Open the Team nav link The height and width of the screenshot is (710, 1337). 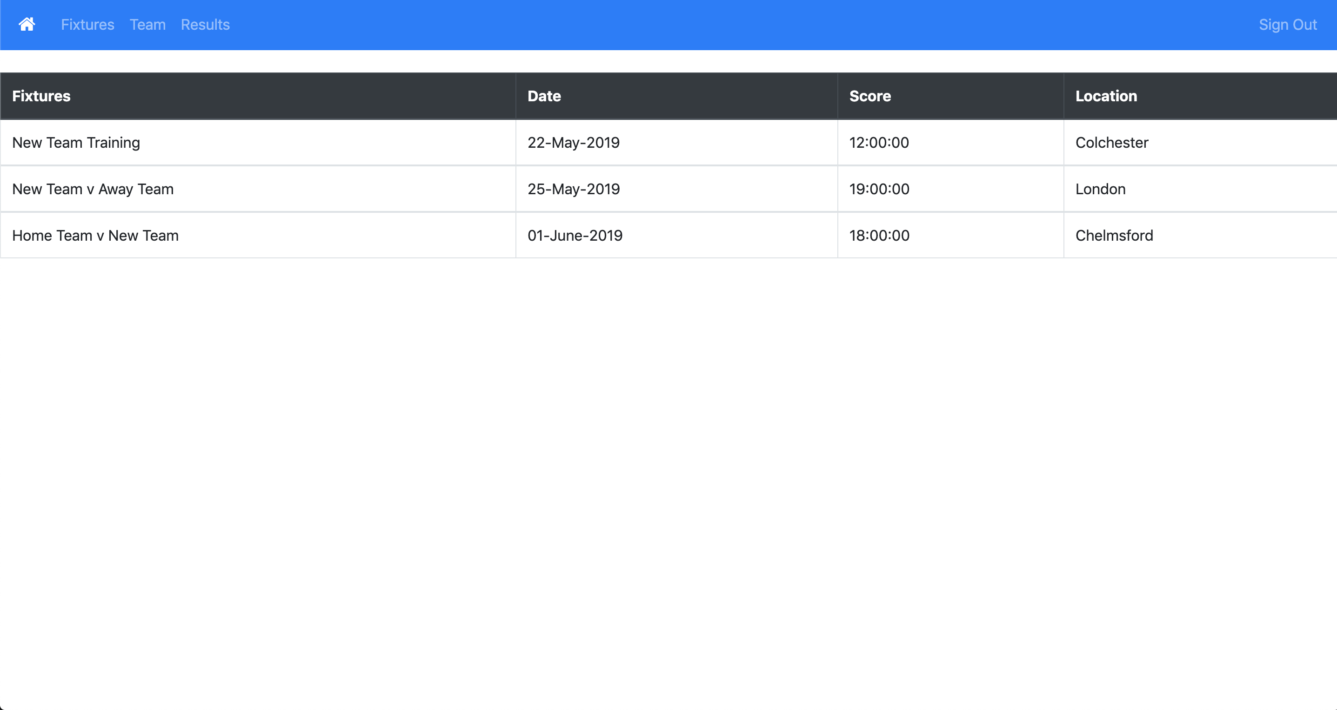coord(147,24)
